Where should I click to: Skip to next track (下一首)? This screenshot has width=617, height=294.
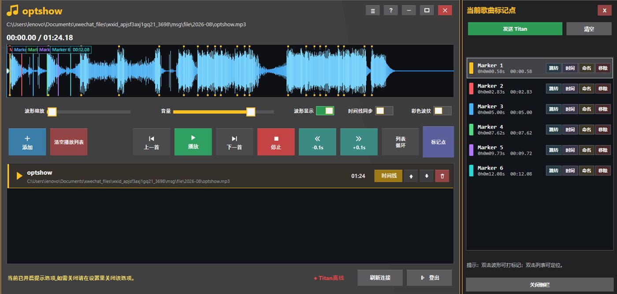pos(234,142)
